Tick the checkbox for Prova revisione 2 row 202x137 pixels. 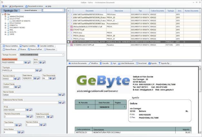click(x=68, y=24)
